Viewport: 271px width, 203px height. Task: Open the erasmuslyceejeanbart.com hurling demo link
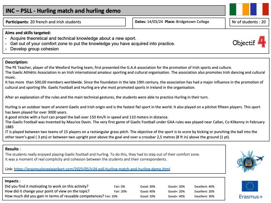[92, 169]
